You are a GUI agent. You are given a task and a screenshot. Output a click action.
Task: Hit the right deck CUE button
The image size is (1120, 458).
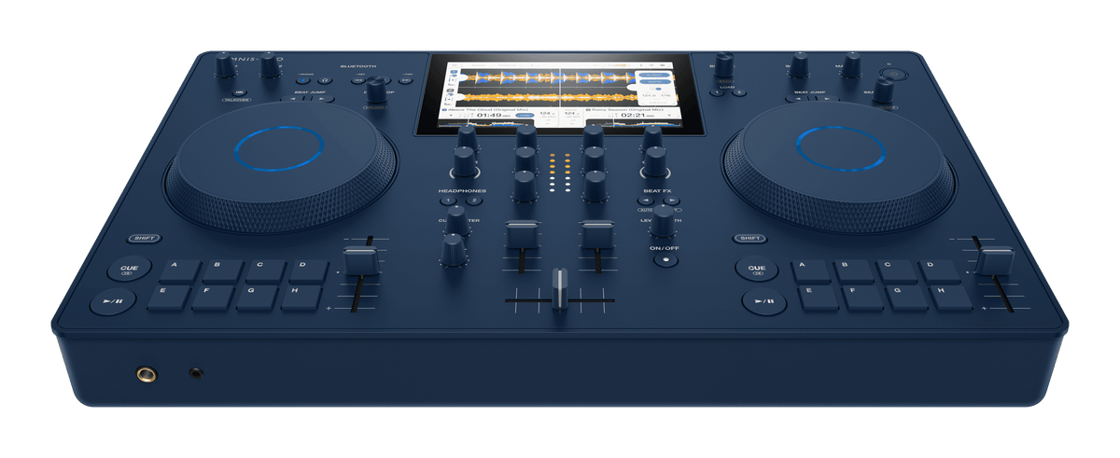coord(756,270)
